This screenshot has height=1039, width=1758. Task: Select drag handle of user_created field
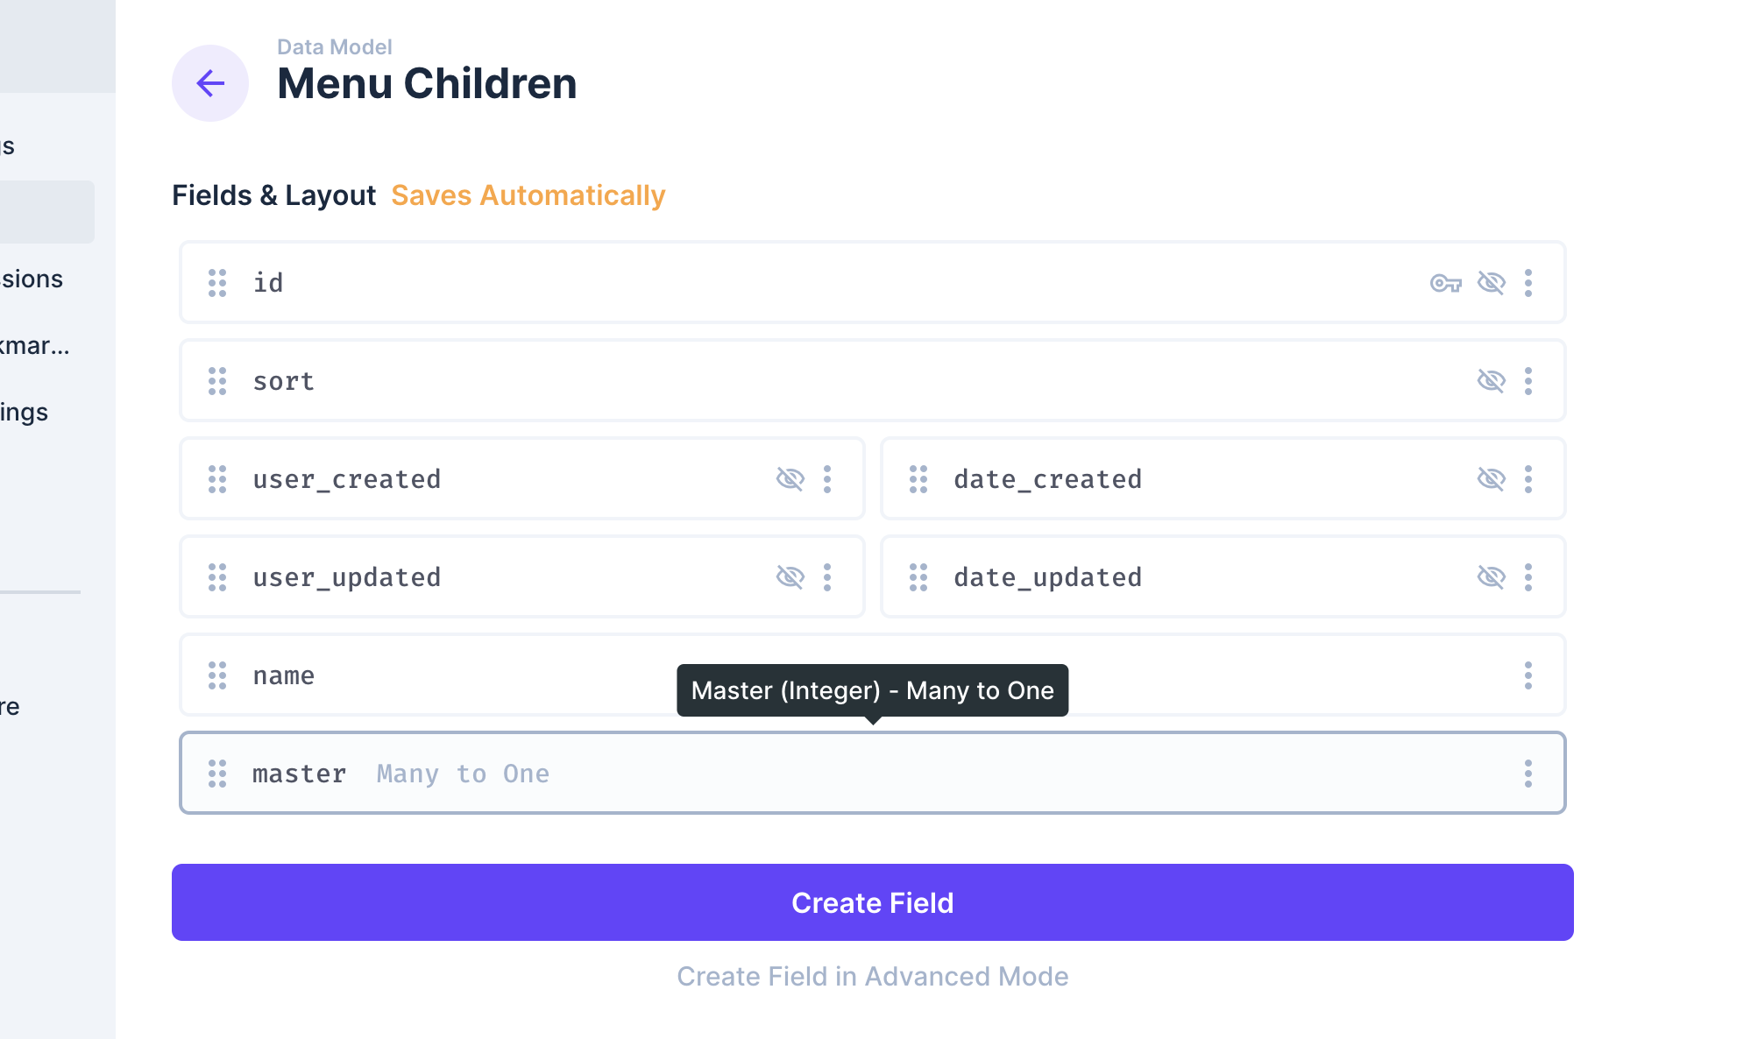217,479
